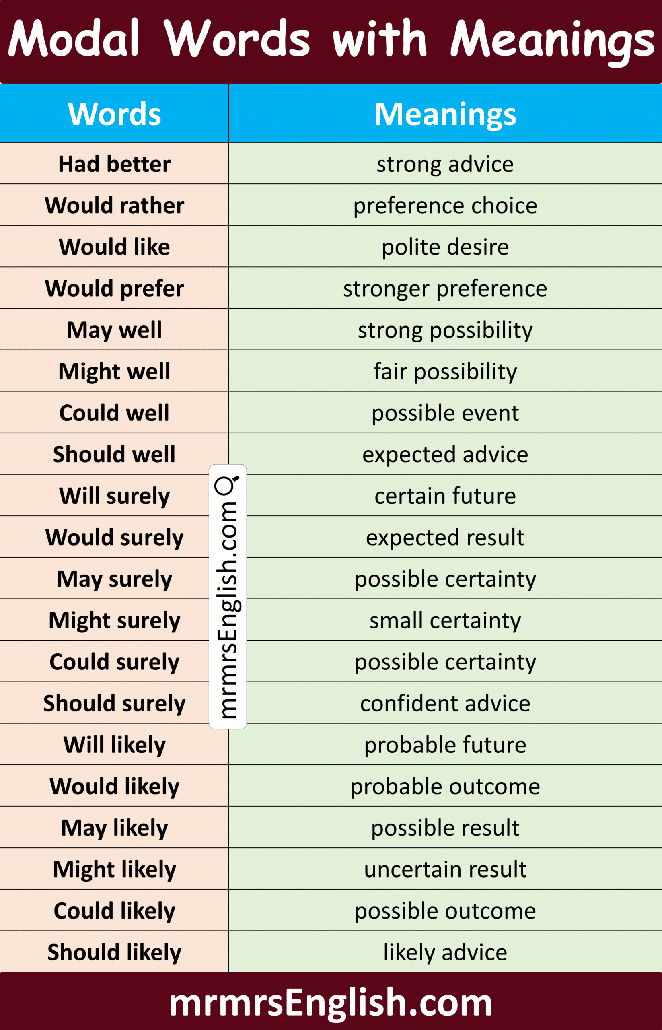Click the "Meanings" column header
This screenshot has height=1030, width=662.
tap(445, 114)
